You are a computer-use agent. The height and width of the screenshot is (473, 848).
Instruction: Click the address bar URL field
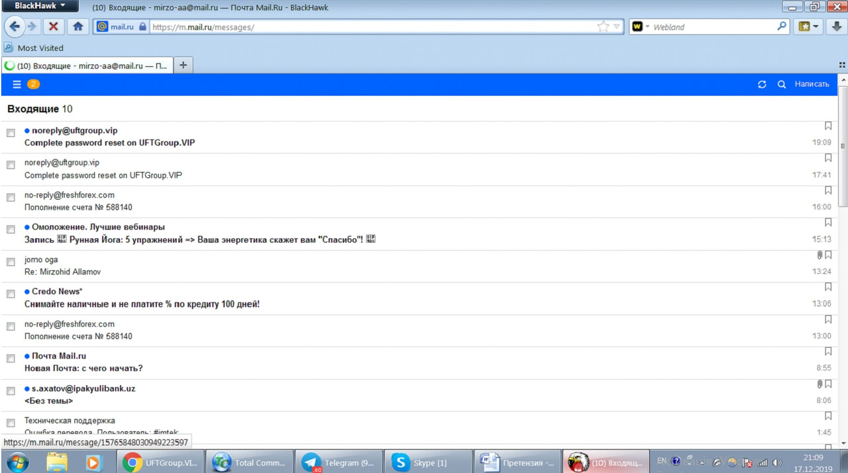click(372, 27)
